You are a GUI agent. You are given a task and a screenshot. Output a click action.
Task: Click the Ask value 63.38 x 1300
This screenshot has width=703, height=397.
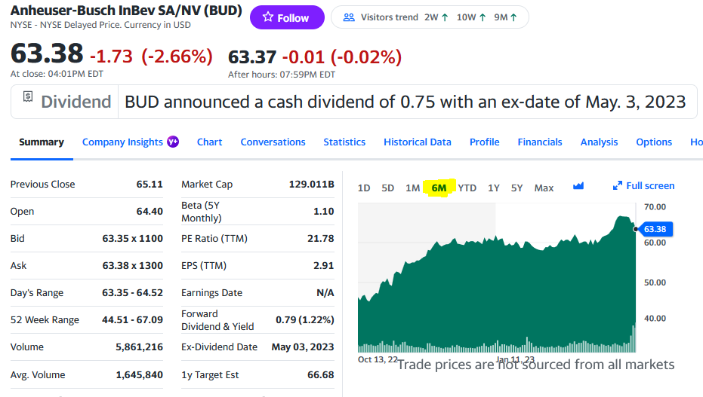(x=132, y=266)
